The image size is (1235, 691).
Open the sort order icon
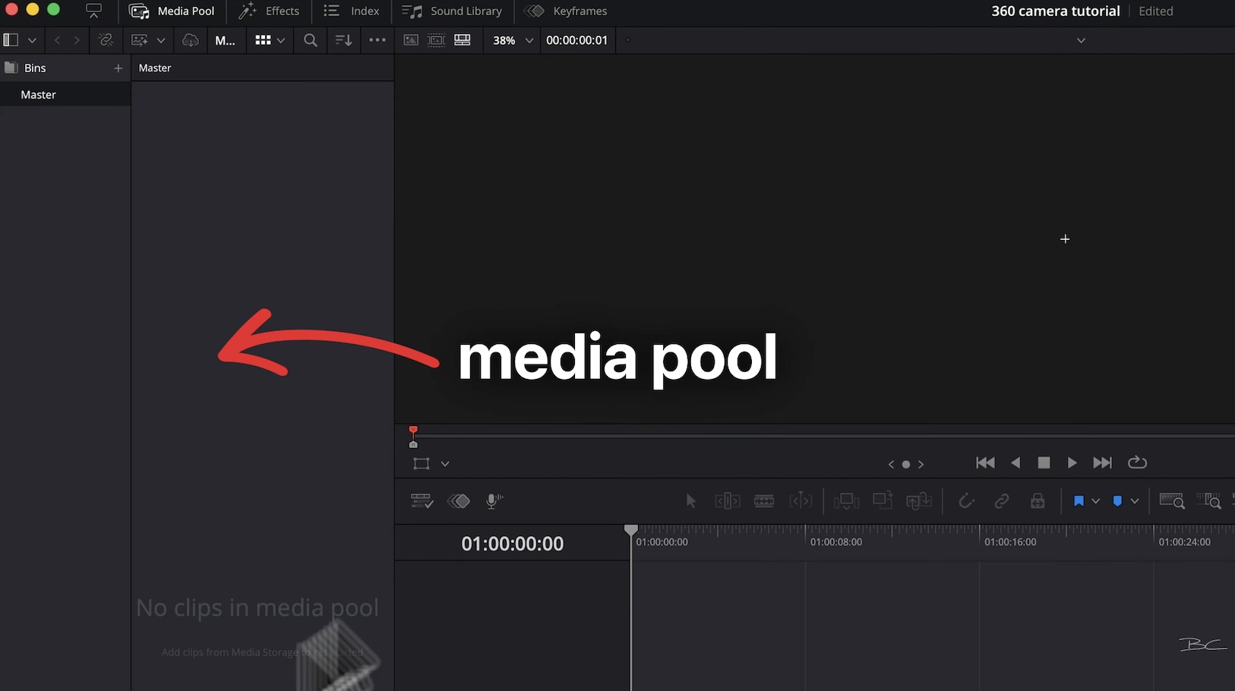coord(344,40)
